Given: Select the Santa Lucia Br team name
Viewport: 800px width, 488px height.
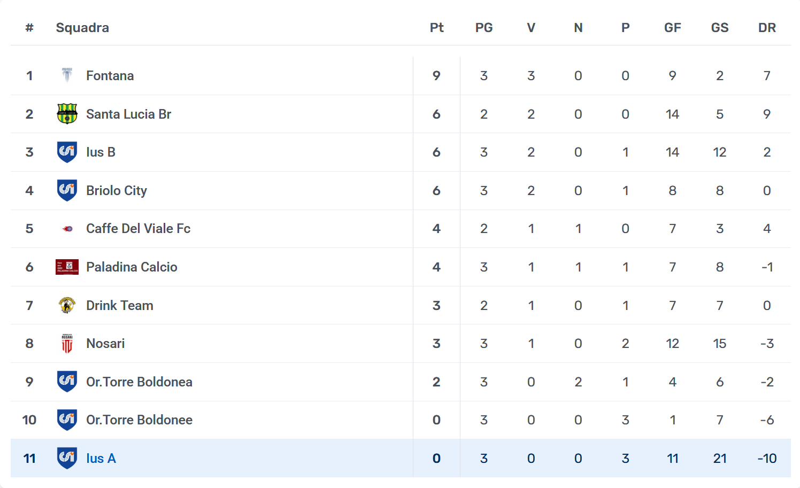Looking at the screenshot, I should click(x=128, y=114).
